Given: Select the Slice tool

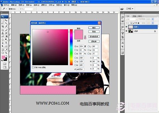Looking at the screenshot, I should [6, 27].
